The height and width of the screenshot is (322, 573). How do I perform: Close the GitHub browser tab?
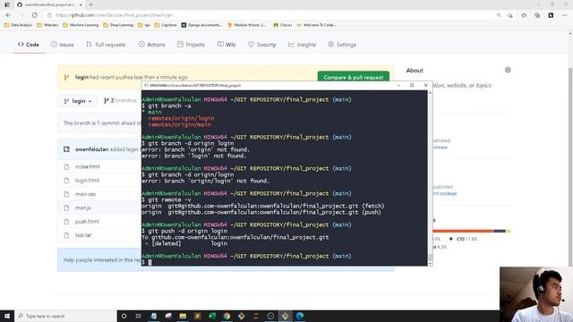[81, 4]
